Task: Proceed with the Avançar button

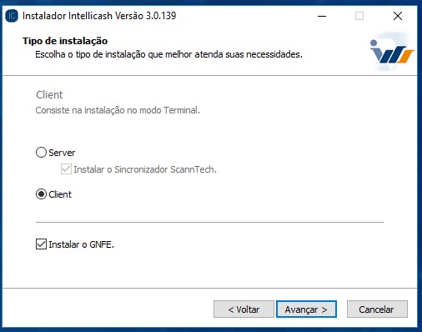Action: [x=306, y=309]
